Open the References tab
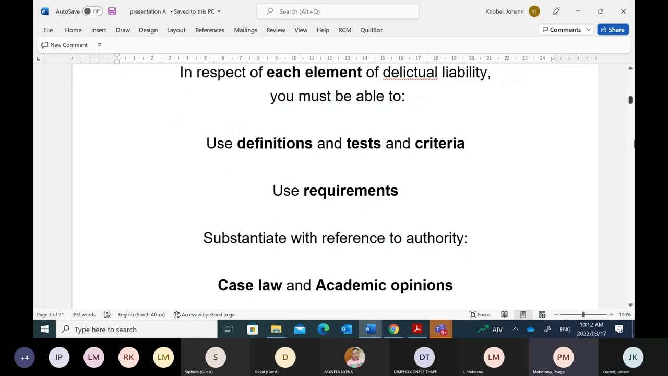The image size is (668, 376). [x=209, y=30]
